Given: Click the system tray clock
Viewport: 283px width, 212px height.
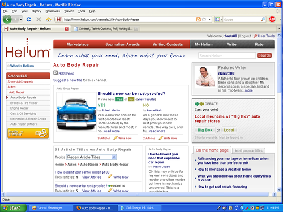Looking at the screenshot, I should 273,208.
